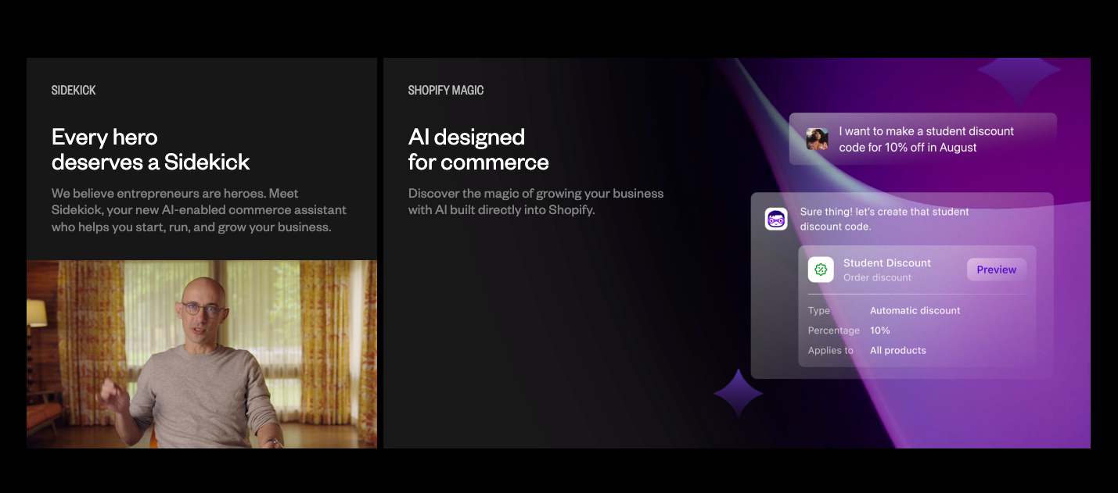1118x493 pixels.
Task: Click the Sidekick bot avatar icon
Action: pyautogui.click(x=775, y=220)
